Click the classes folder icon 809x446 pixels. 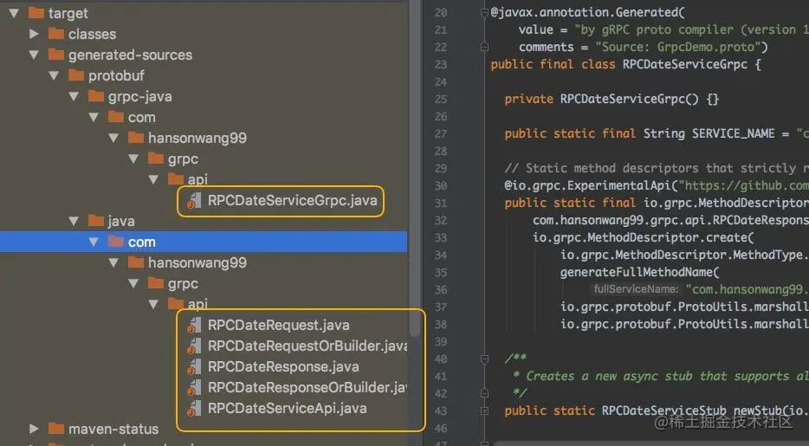[x=55, y=34]
